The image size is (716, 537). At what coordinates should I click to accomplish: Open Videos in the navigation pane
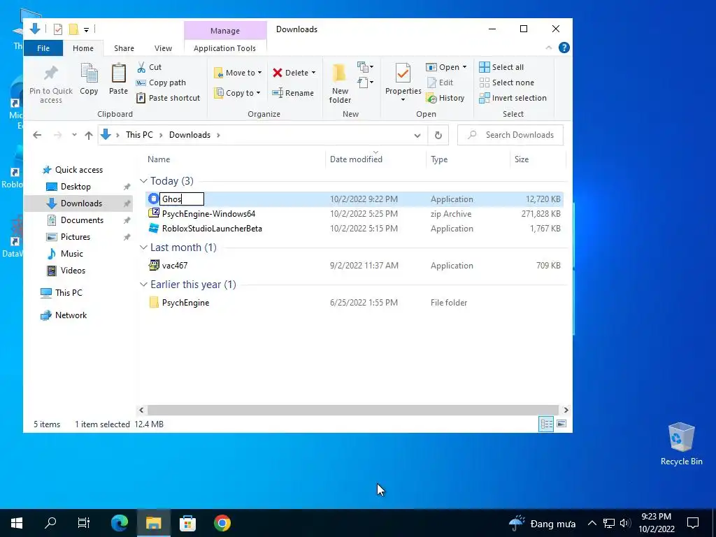pos(73,271)
